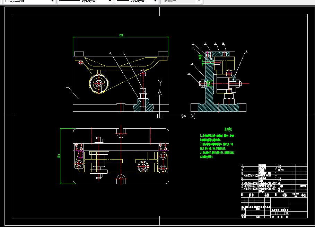Select the 1:1 scale cell in title block
Image resolution: width=315 pixels, height=227 pixels.
(x=287, y=213)
